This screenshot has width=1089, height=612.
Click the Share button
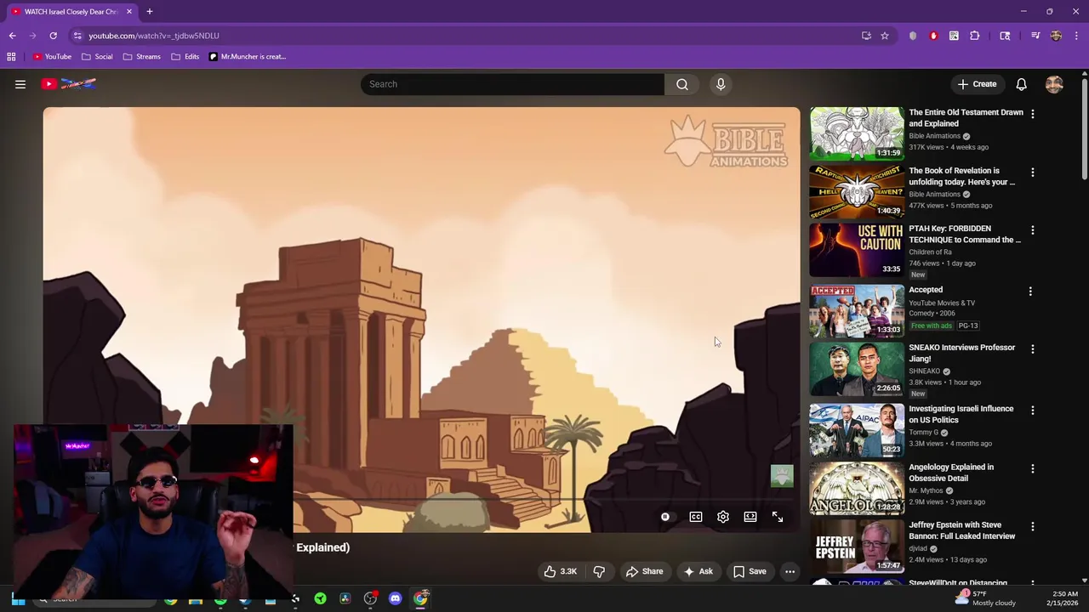point(644,571)
